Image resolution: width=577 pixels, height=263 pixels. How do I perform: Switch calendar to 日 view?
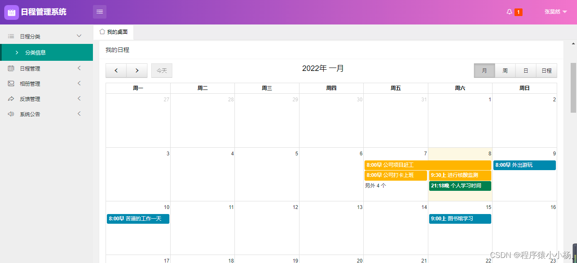click(x=526, y=70)
